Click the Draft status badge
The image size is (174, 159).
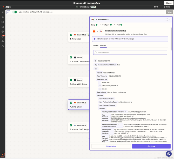point(93,7)
